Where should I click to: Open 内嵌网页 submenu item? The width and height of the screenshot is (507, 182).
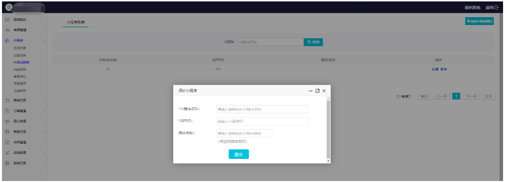pos(20,70)
